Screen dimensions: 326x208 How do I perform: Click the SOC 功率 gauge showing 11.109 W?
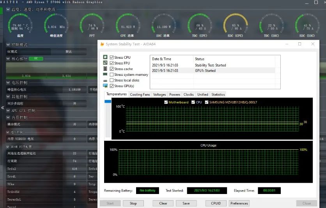pos(164,25)
